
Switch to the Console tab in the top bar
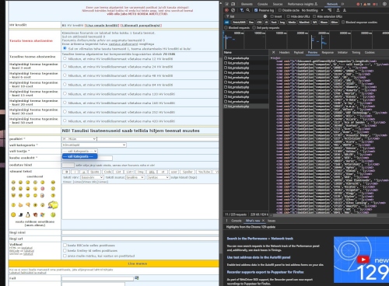262,4
